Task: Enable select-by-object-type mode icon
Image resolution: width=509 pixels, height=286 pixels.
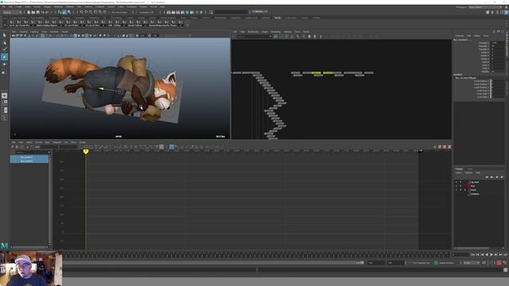Action: click(64, 13)
